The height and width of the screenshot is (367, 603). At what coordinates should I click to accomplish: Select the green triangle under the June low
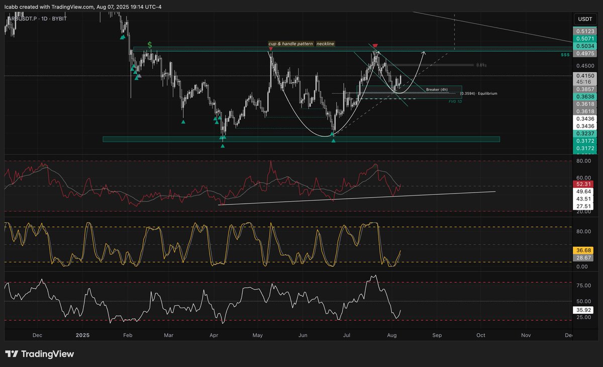(x=334, y=141)
